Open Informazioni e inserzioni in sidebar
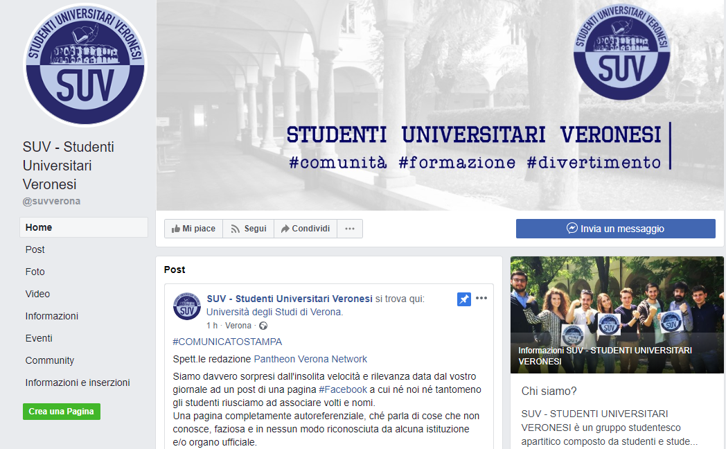The height and width of the screenshot is (449, 726). point(78,382)
